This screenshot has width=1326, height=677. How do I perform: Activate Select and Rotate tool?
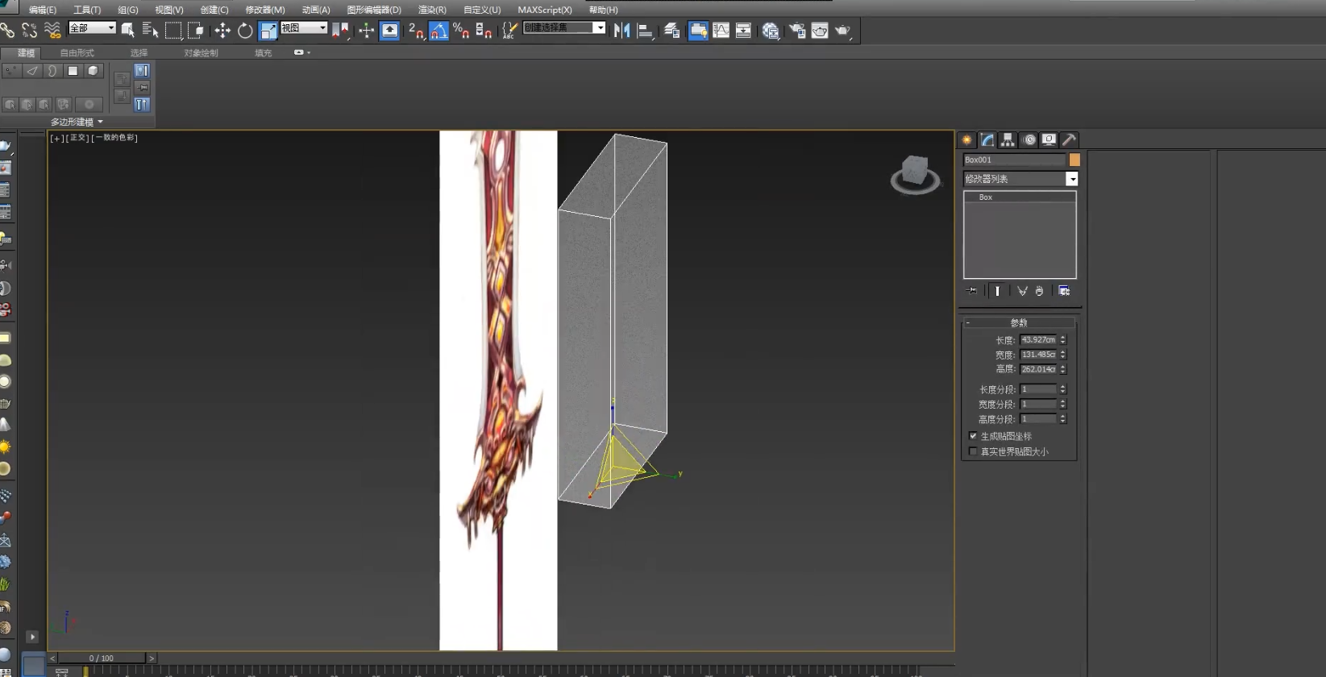pyautogui.click(x=245, y=31)
